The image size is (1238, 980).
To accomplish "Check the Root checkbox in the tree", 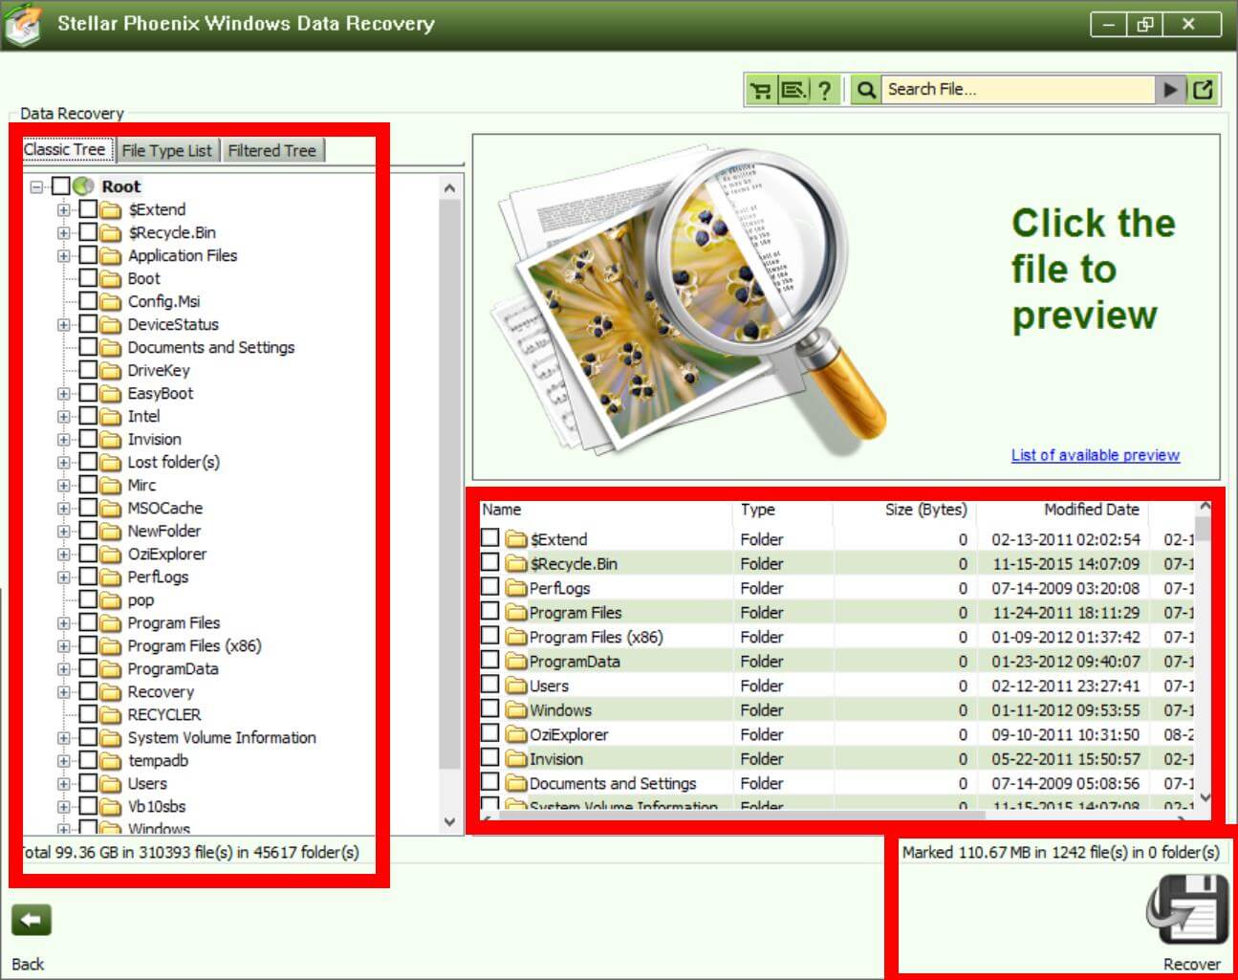I will [x=61, y=186].
